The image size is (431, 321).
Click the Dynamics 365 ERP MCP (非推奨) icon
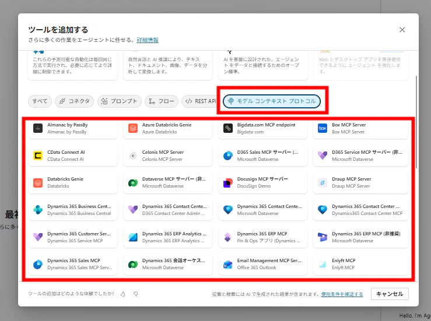[x=323, y=237]
